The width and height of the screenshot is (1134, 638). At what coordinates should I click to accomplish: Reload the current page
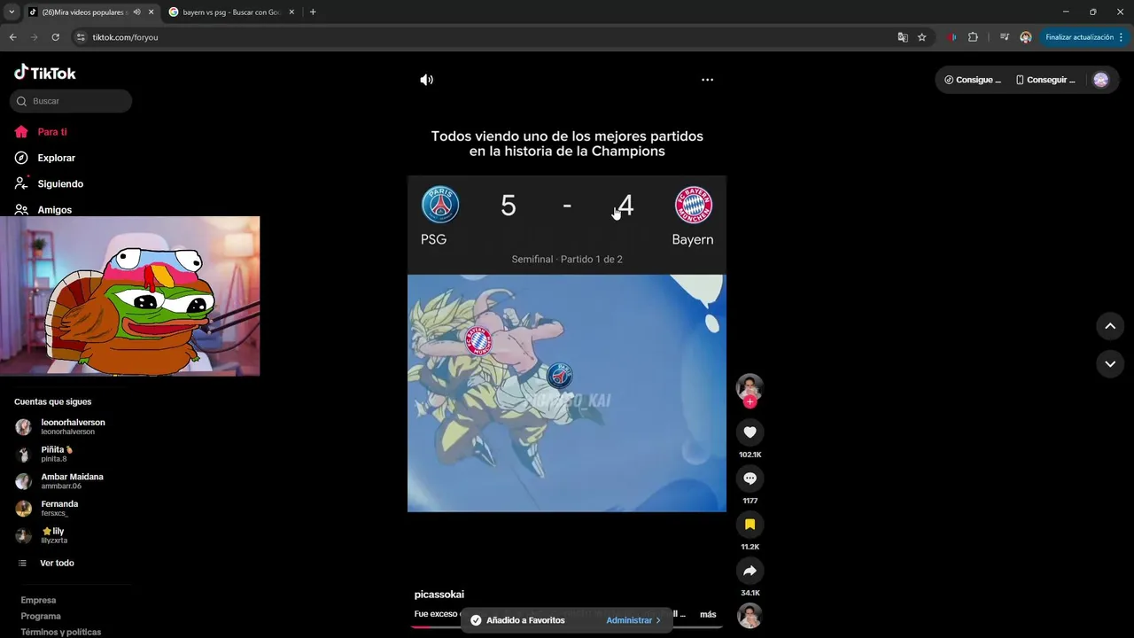tap(55, 37)
